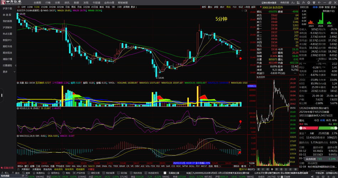
Task: Switch to 同季 same-quarter view
Action: pos(321,7)
